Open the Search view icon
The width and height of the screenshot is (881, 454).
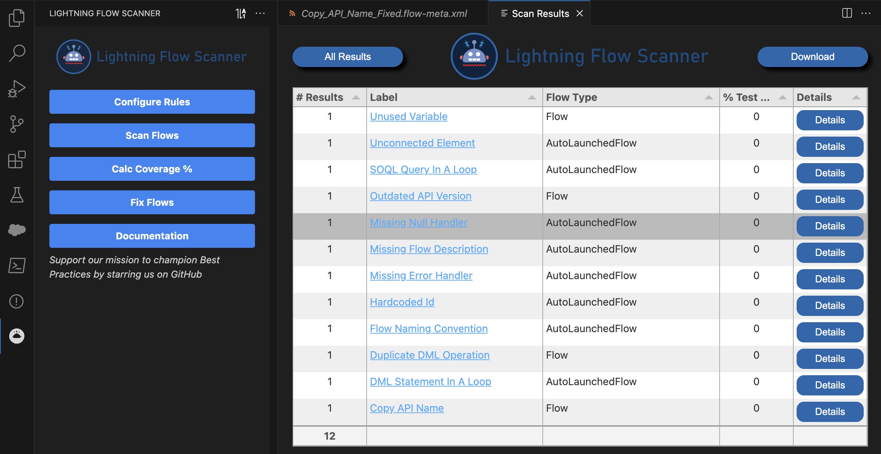pos(17,53)
